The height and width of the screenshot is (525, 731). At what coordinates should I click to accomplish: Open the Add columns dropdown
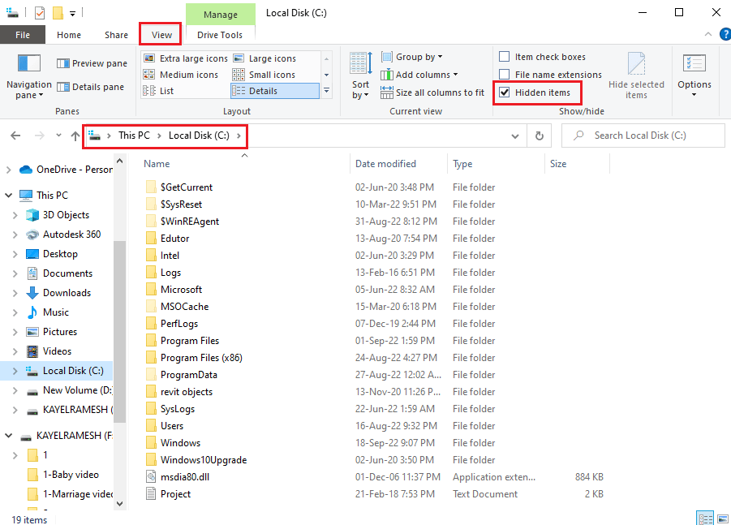click(x=419, y=75)
